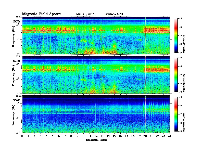
Task: Click inside the dH/dt spectrogram plot
Action: point(96,35)
